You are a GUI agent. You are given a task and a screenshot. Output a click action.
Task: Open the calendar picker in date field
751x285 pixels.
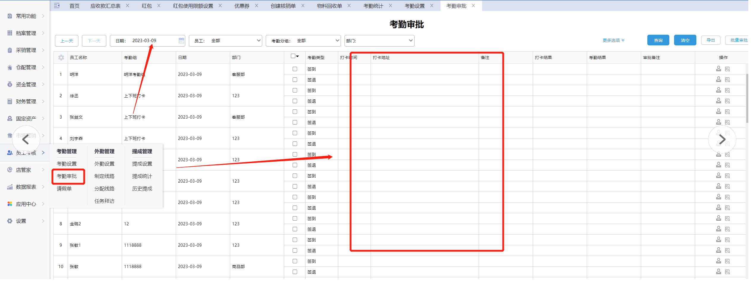point(181,41)
